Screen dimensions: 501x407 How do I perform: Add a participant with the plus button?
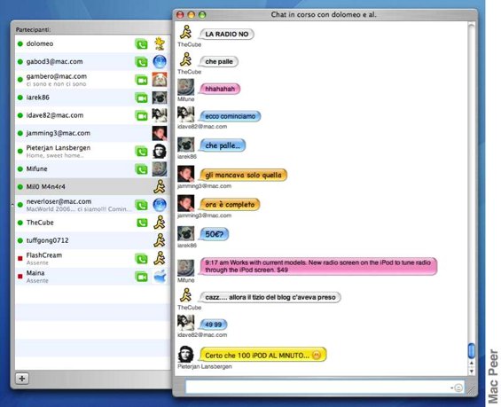click(22, 379)
